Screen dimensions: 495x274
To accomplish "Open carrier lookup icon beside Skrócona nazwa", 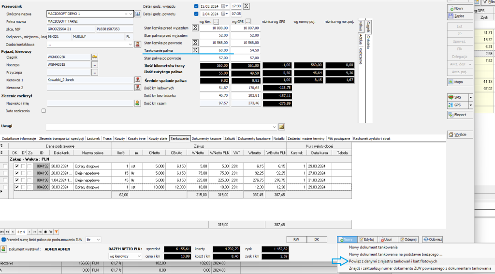I will (137, 14).
